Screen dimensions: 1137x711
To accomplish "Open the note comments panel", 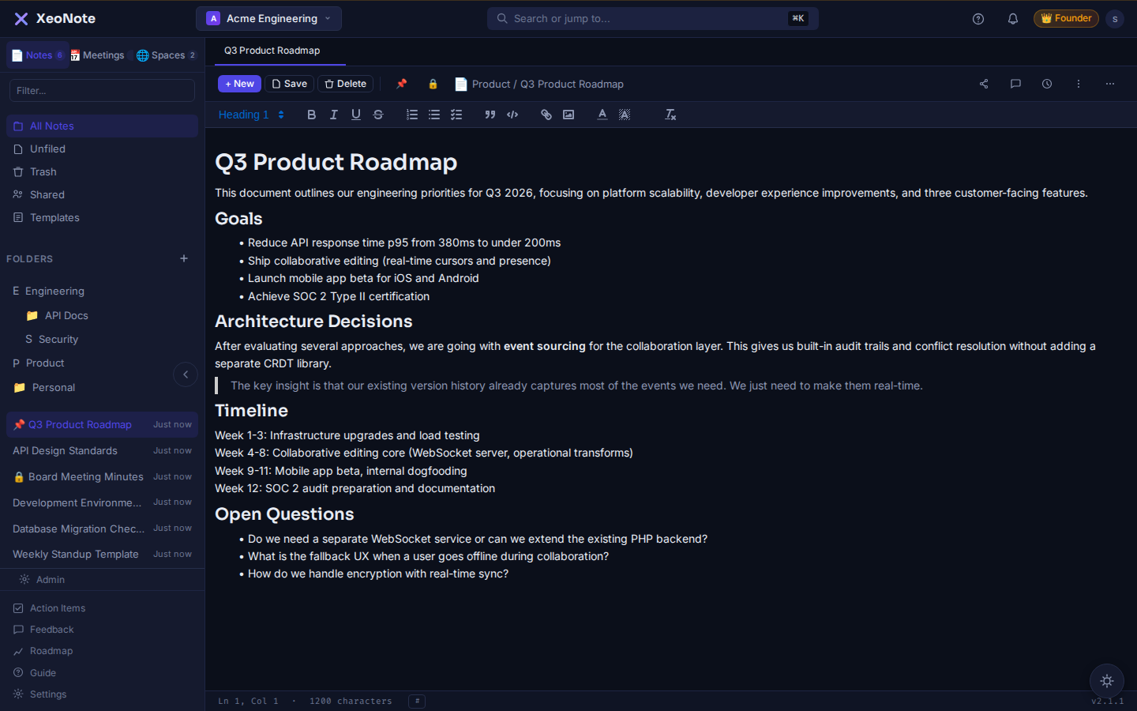I will pos(1015,84).
